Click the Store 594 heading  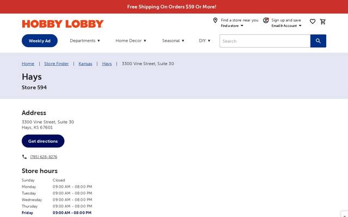(34, 87)
